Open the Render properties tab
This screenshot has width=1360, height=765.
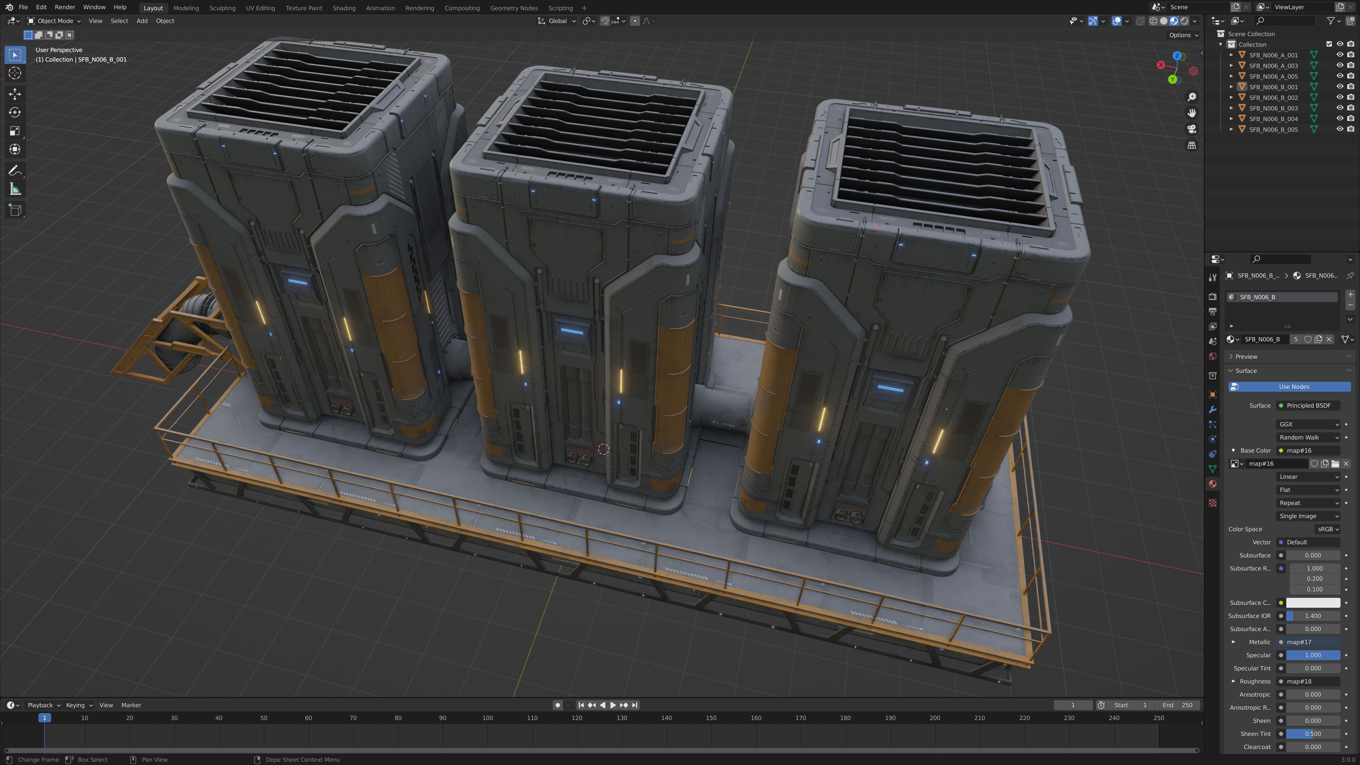tap(1213, 297)
